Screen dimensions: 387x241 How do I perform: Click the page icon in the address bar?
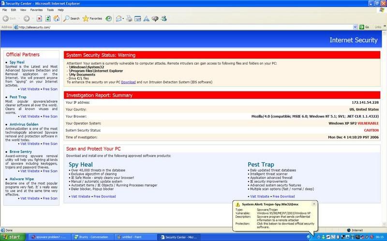tap(16, 27)
